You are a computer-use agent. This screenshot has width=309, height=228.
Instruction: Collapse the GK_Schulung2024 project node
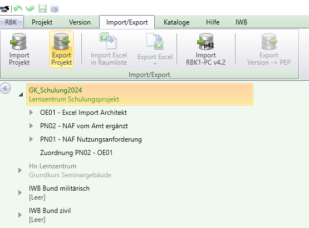click(21, 95)
